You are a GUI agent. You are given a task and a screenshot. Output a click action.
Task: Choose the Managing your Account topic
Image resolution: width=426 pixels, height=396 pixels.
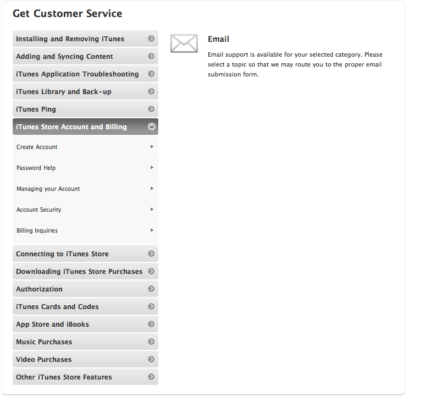[48, 189]
